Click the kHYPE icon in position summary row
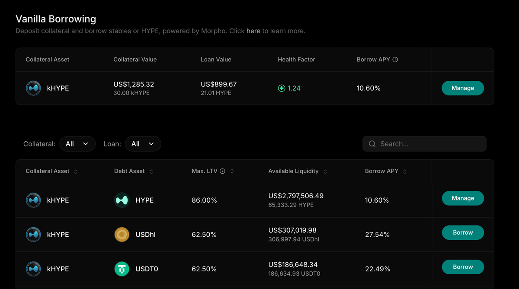The width and height of the screenshot is (519, 289). 33,88
